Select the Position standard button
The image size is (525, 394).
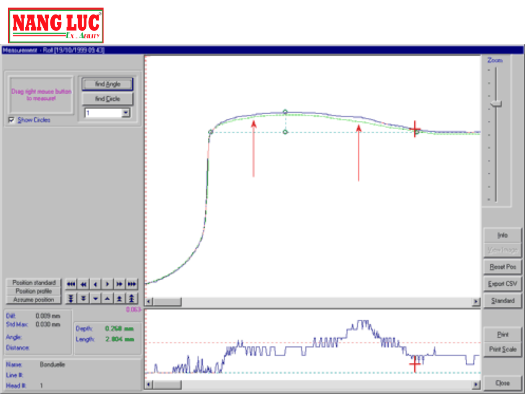point(34,283)
